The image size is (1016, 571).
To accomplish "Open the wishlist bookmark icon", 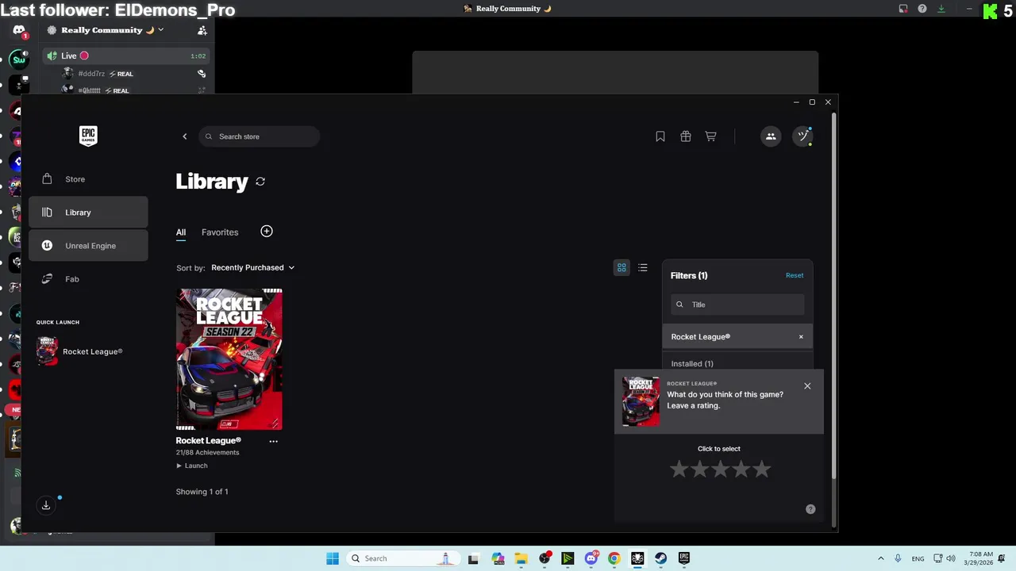I will [x=660, y=136].
